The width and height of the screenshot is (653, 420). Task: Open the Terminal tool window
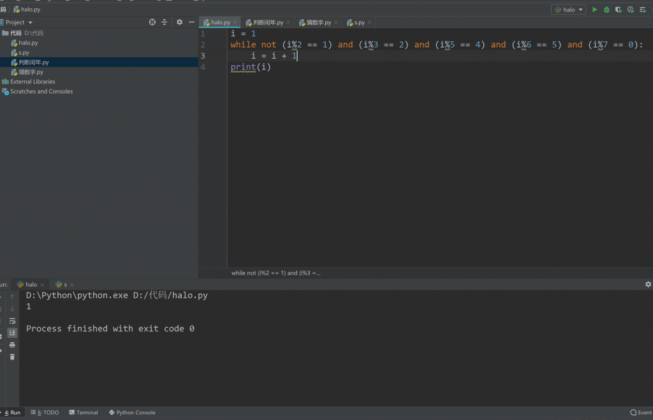84,412
